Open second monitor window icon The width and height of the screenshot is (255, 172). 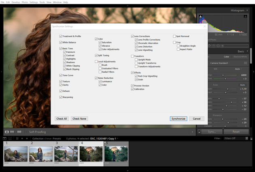(10, 139)
